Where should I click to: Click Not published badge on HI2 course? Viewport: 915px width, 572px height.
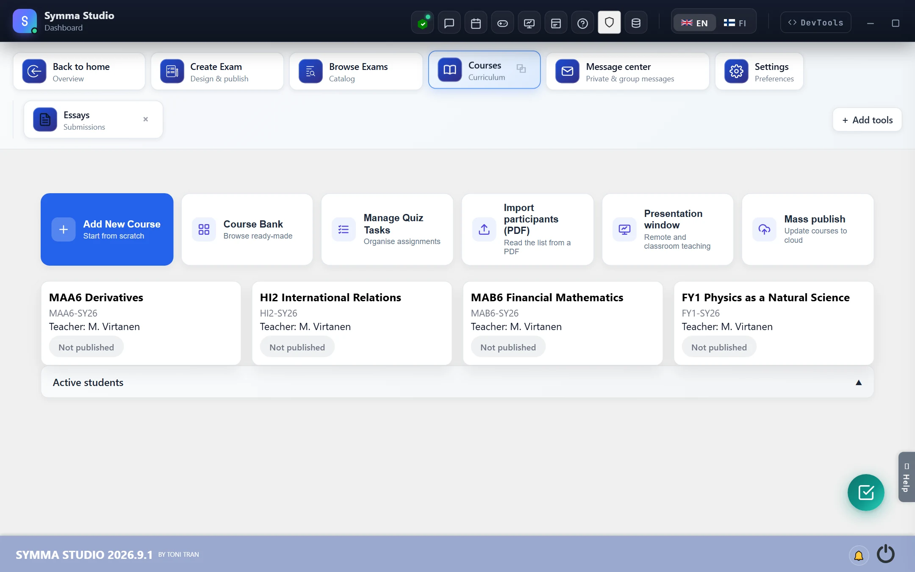[297, 347]
